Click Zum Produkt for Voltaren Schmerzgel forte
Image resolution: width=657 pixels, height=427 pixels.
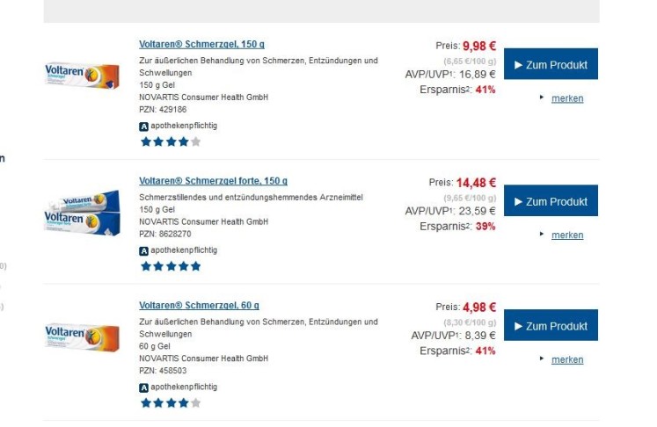551,202
